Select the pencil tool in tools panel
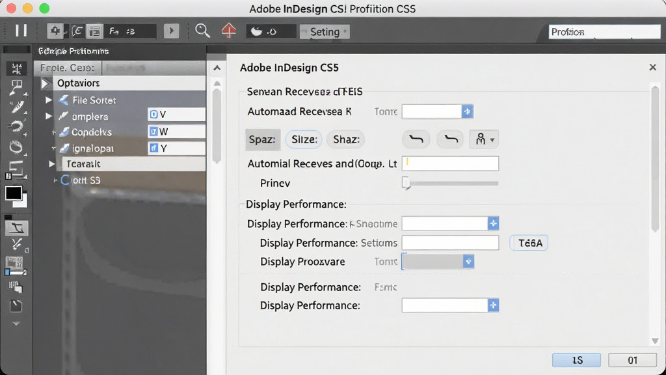Image resolution: width=666 pixels, height=375 pixels. (17, 107)
